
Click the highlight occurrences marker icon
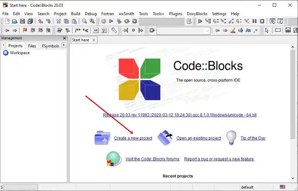[x=233, y=30]
